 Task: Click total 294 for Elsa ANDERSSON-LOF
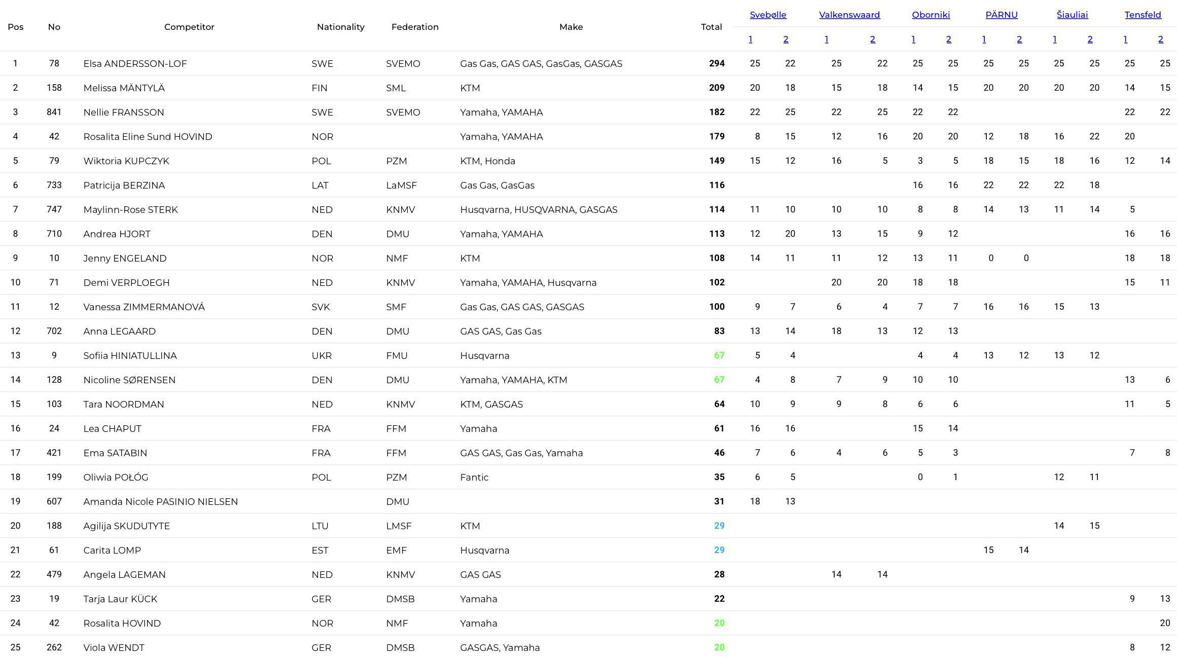[x=717, y=63]
